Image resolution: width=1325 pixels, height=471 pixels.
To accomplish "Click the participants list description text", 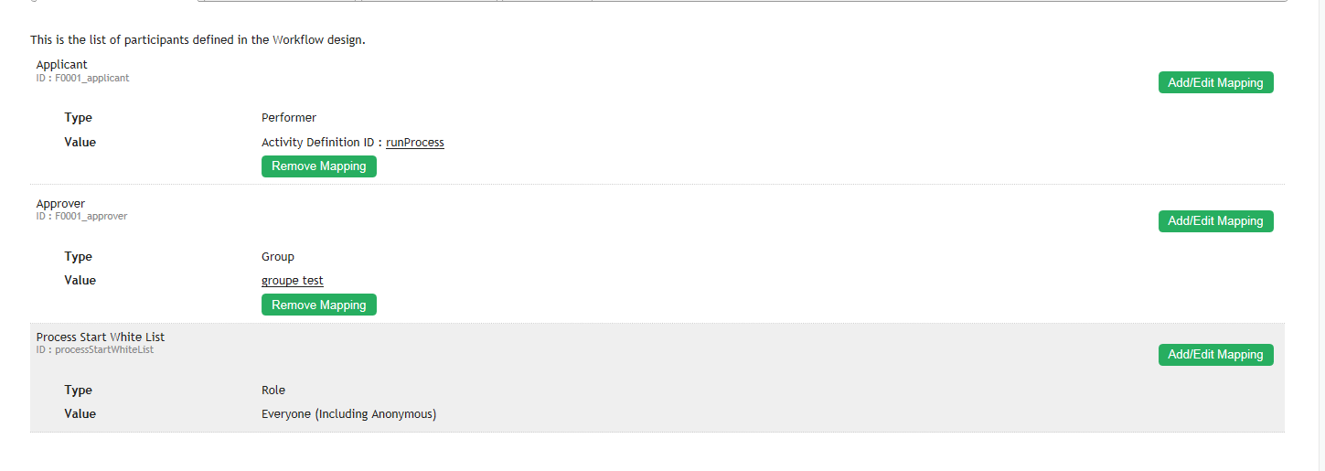I will tap(198, 40).
